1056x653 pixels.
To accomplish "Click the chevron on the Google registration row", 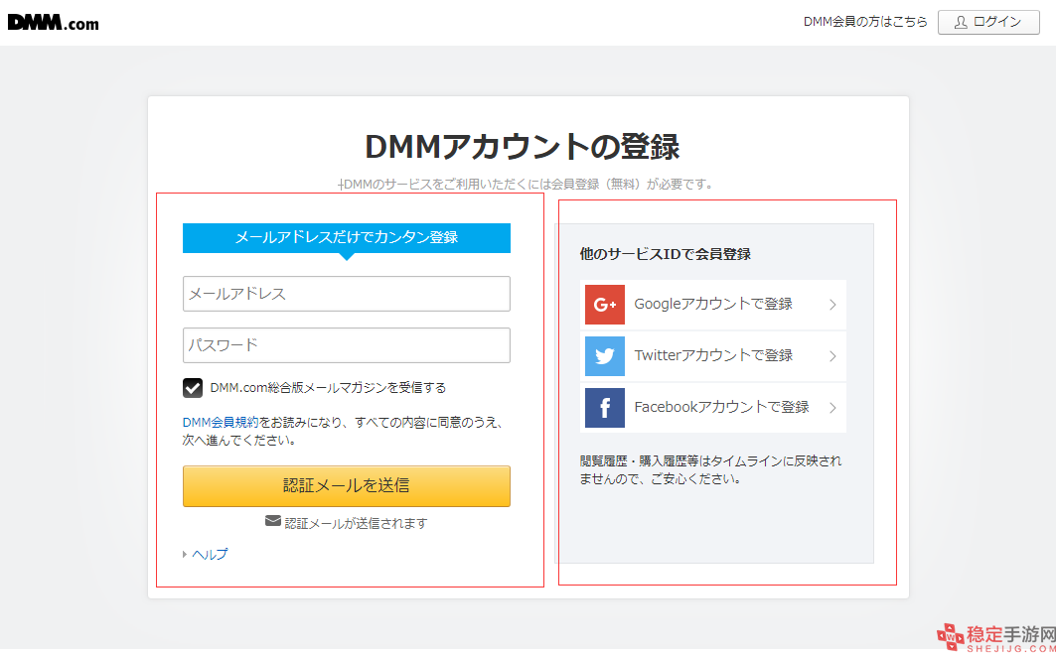I will point(833,305).
